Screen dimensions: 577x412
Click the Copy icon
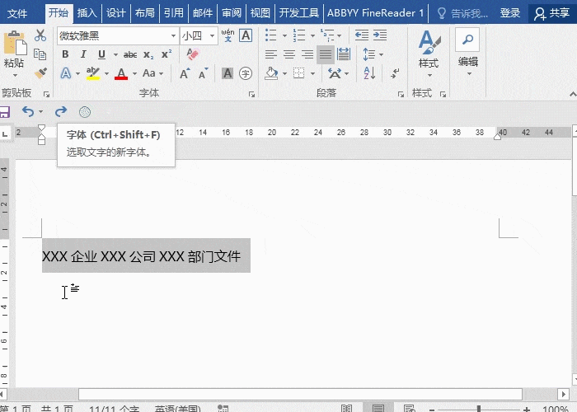(40, 54)
